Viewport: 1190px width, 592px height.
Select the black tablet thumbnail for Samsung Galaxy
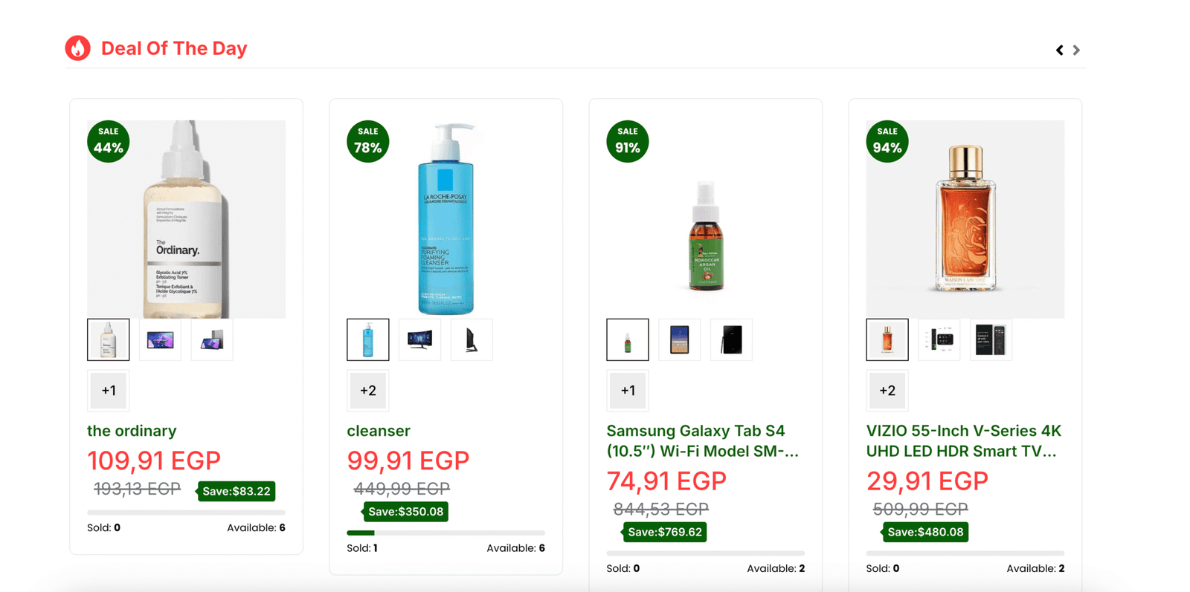point(731,340)
